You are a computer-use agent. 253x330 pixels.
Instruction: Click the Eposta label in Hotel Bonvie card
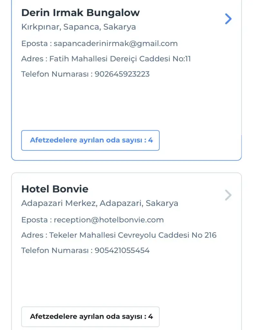click(x=34, y=220)
